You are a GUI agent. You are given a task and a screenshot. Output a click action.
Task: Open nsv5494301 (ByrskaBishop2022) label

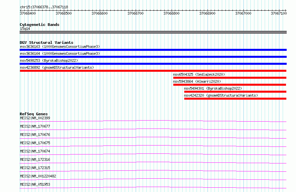[213, 88]
